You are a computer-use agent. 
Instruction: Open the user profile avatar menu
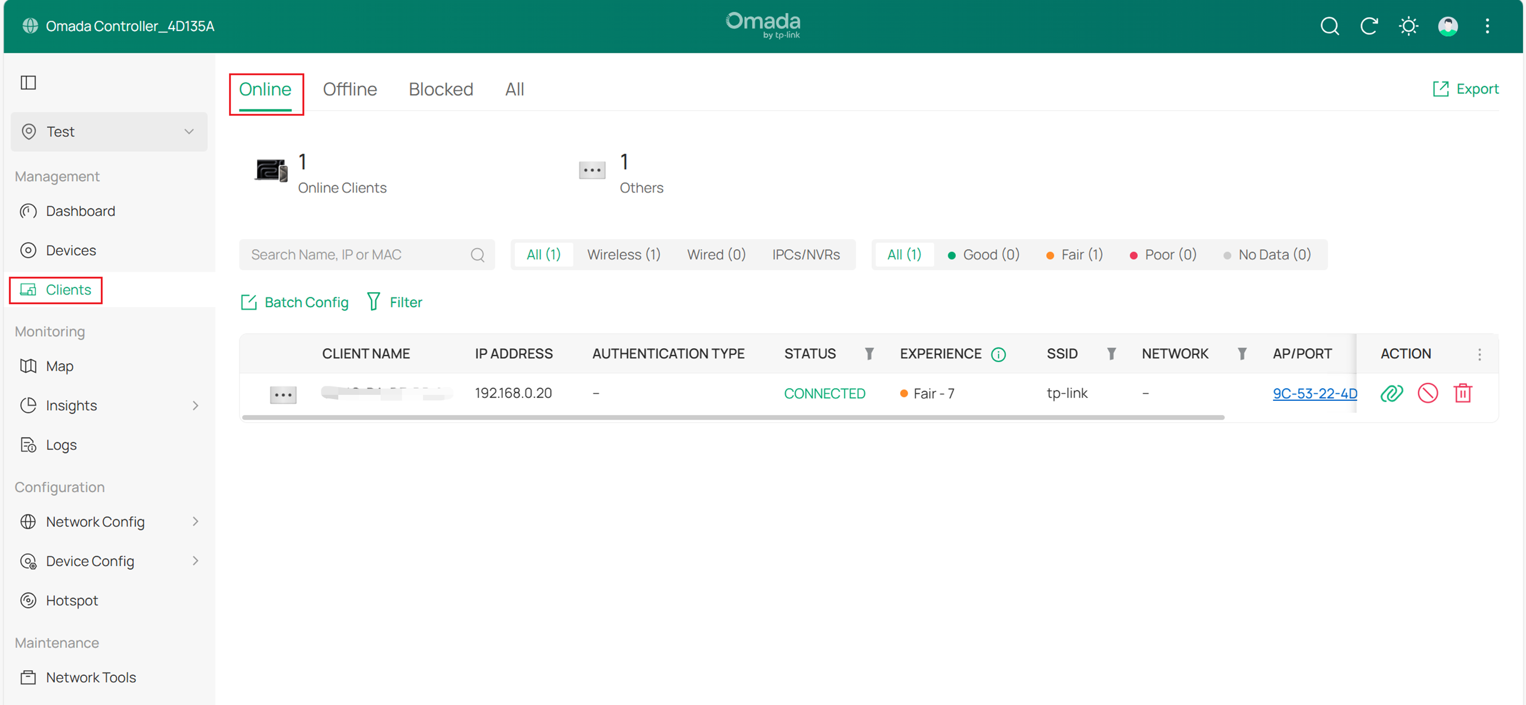click(1447, 26)
